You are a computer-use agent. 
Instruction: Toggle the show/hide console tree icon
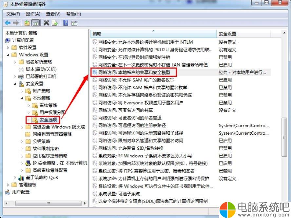[36, 23]
